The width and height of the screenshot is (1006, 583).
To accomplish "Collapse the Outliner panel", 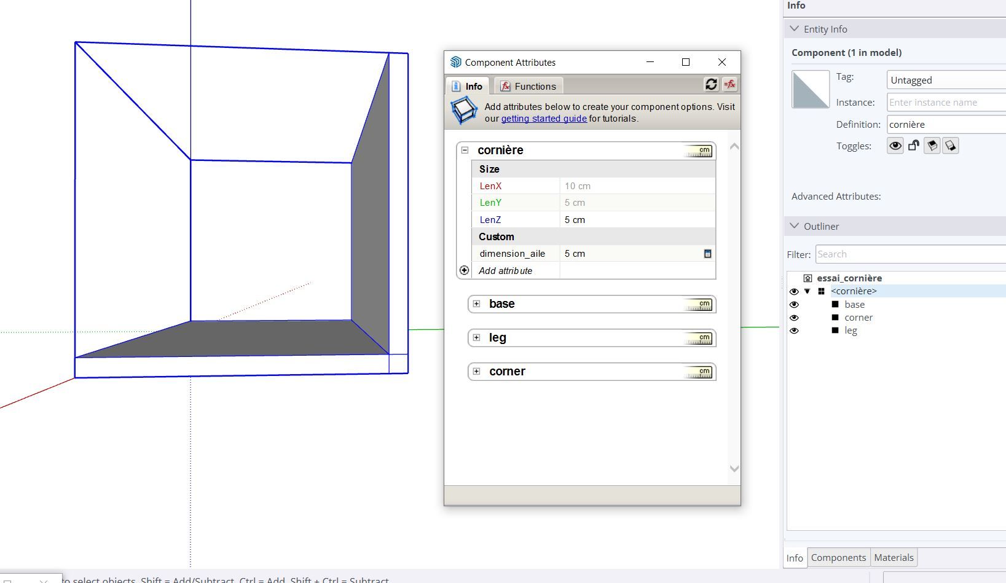I will click(x=795, y=226).
